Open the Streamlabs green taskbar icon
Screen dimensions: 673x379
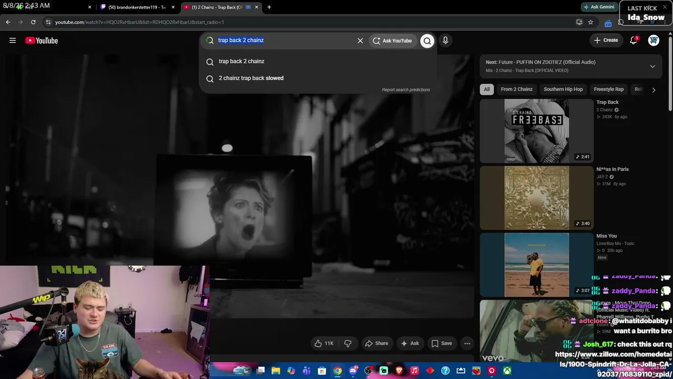(384, 371)
